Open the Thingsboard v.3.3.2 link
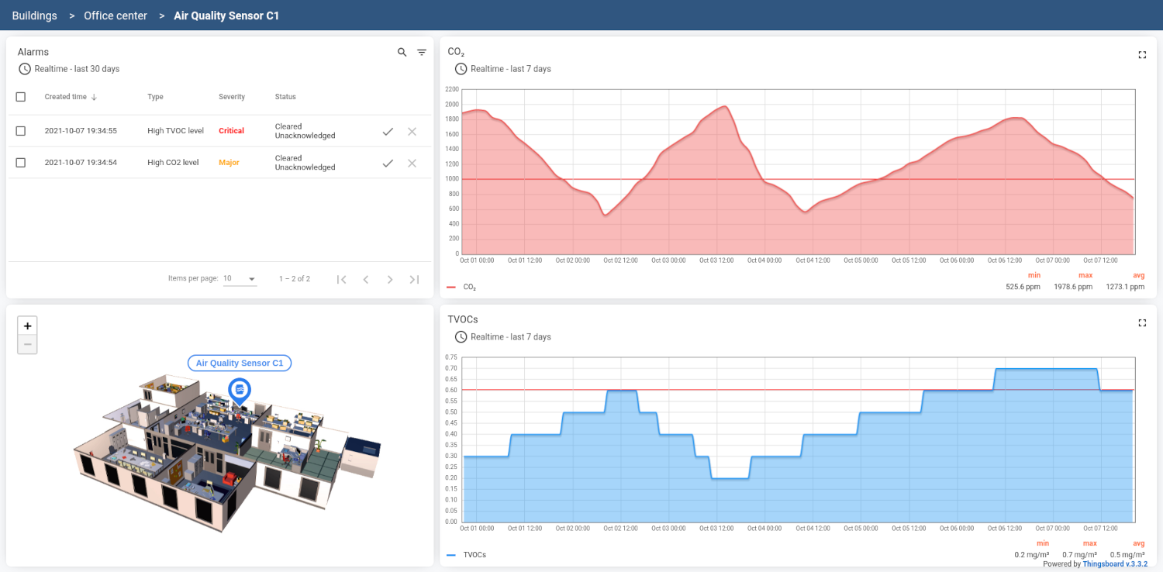 click(x=1115, y=564)
